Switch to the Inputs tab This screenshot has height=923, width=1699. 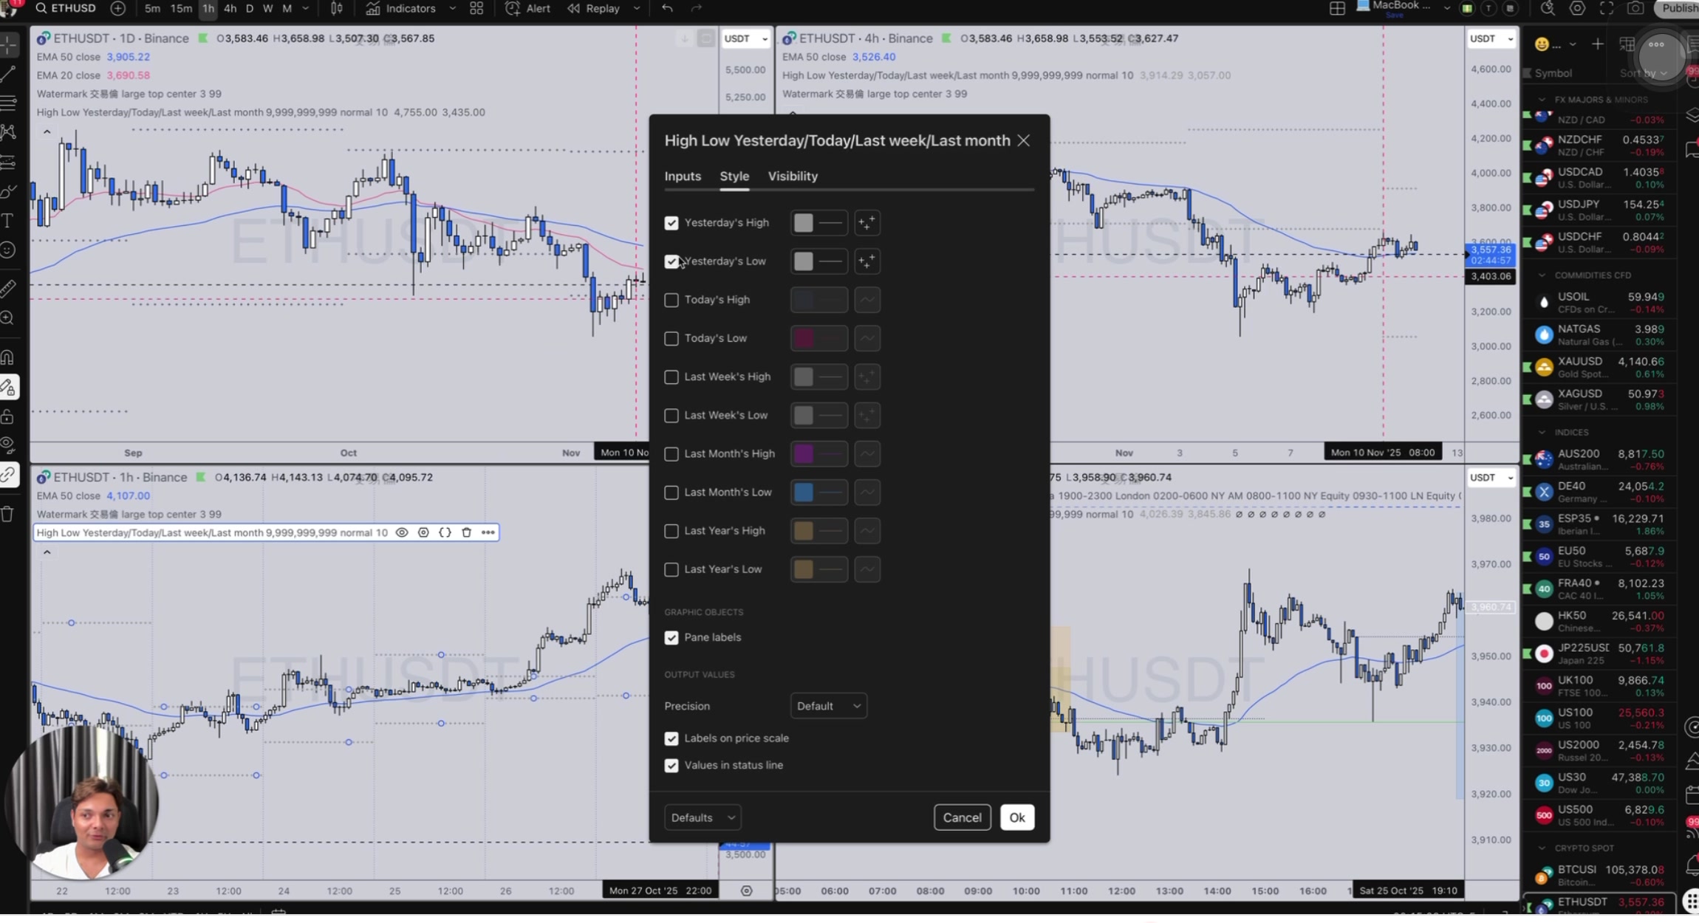tap(682, 176)
